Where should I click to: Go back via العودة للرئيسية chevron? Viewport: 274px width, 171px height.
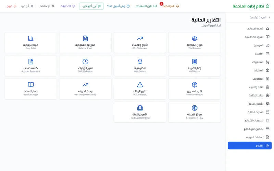269,17
